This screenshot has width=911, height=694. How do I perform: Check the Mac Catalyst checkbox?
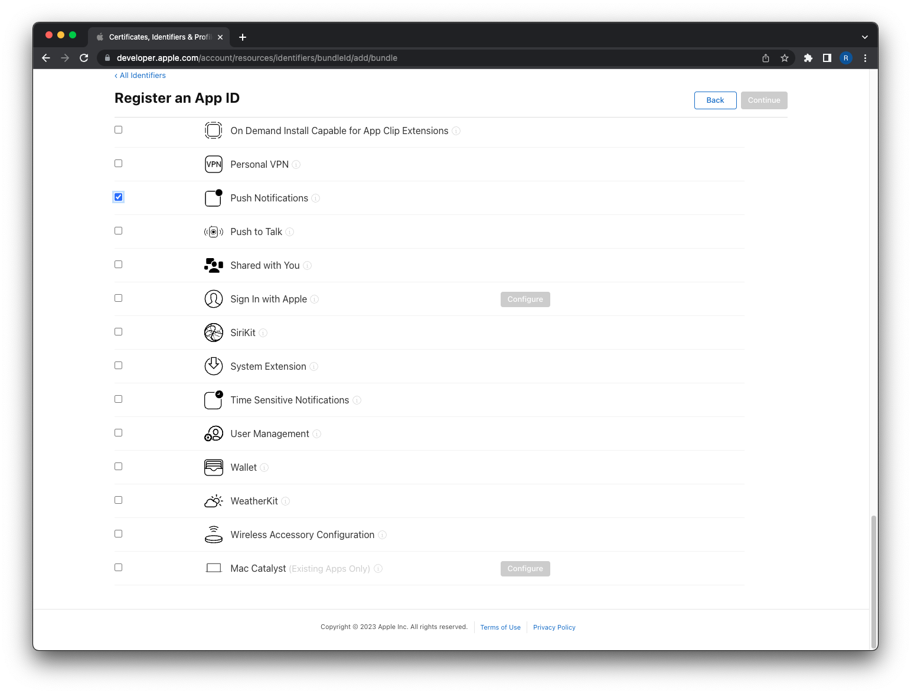coord(118,567)
